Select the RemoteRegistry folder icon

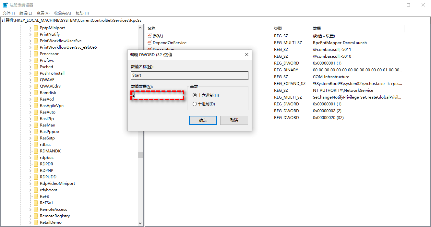click(36, 216)
